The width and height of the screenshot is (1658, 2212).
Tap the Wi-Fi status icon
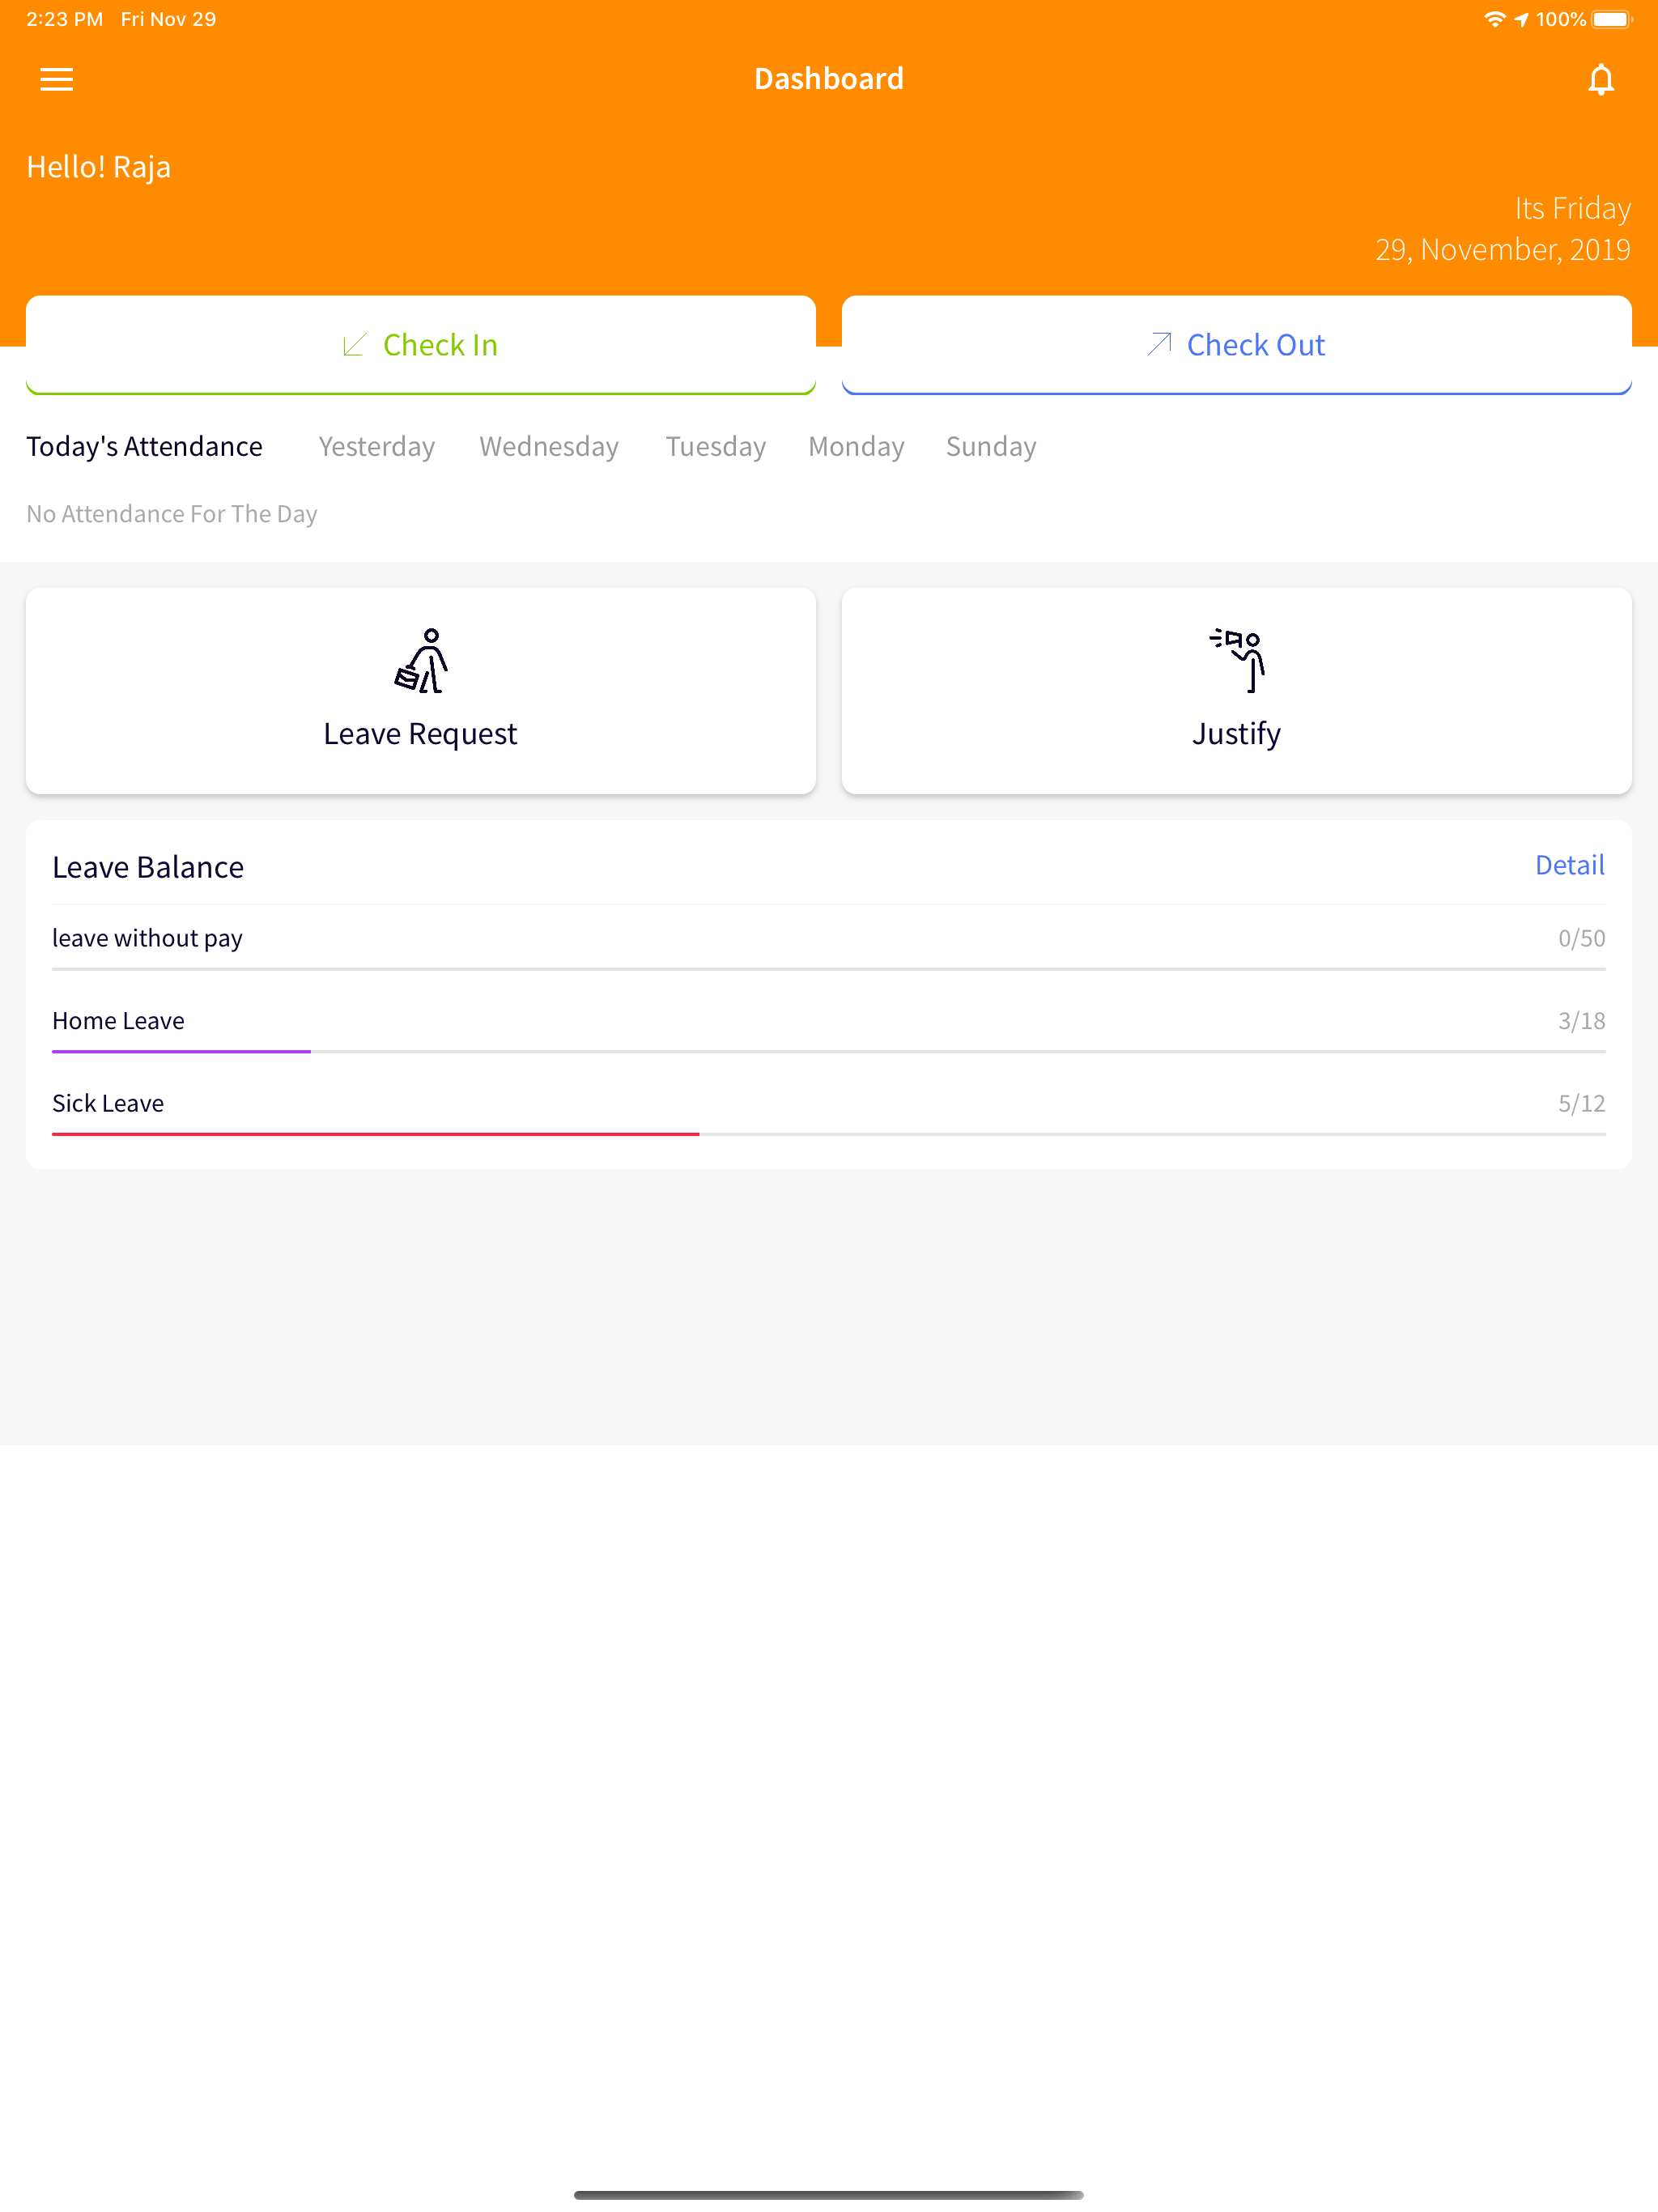1494,19
